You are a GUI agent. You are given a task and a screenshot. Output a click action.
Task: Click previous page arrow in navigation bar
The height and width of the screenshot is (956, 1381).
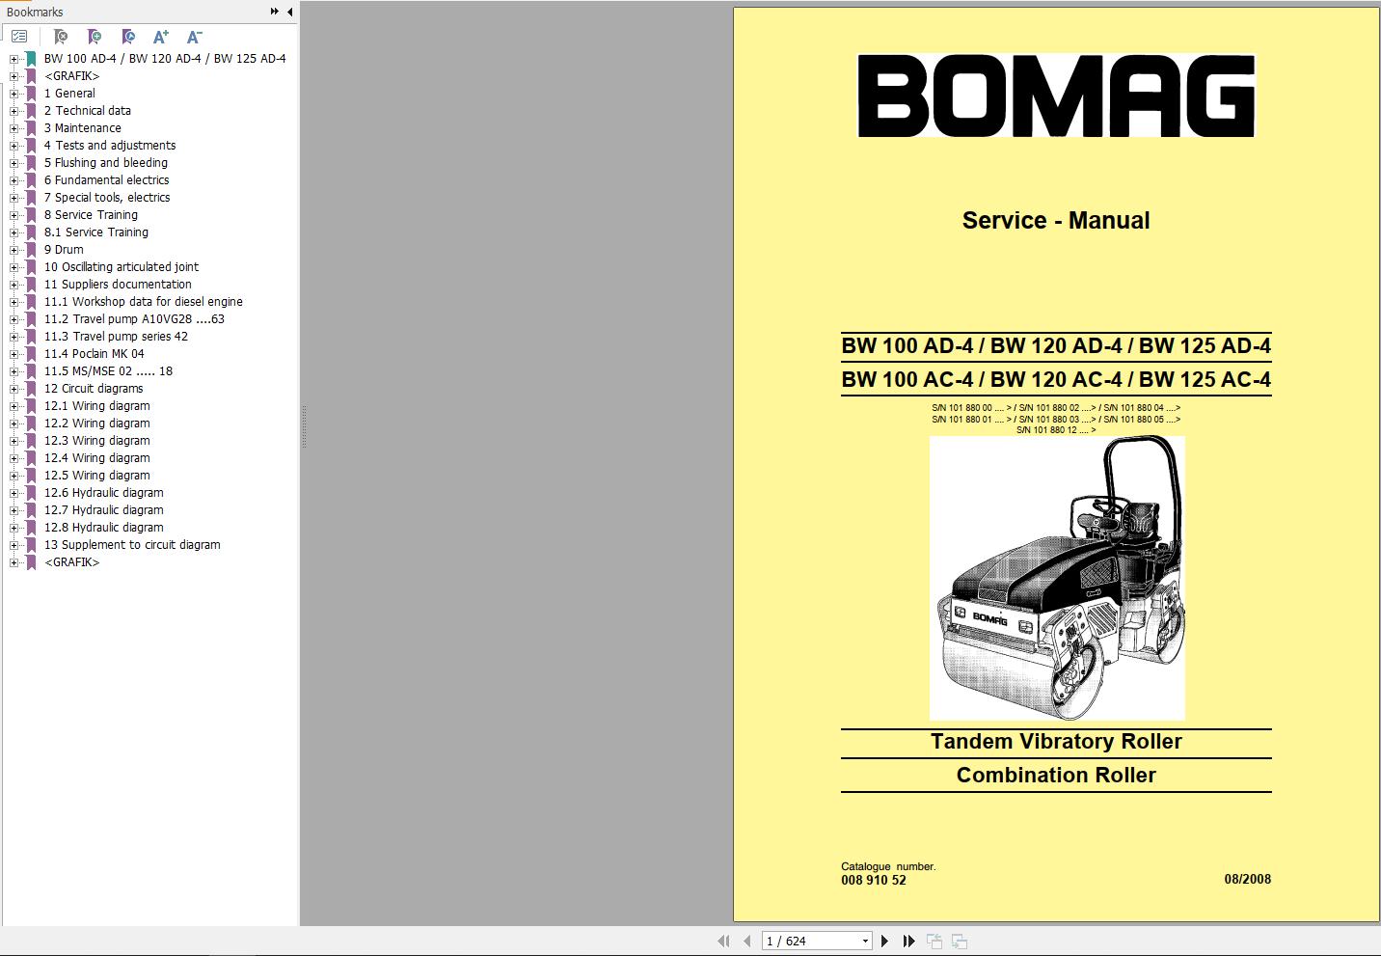(746, 941)
